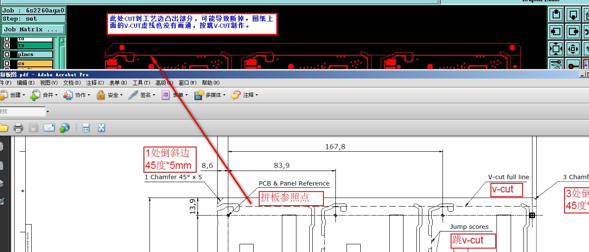Toggle the checkbox for layer ts
Viewport: 589px width, 252px height.
[6, 45]
